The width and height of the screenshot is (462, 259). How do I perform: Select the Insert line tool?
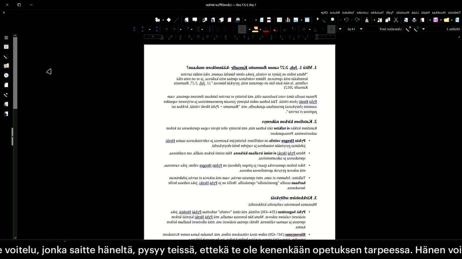click(x=176, y=20)
